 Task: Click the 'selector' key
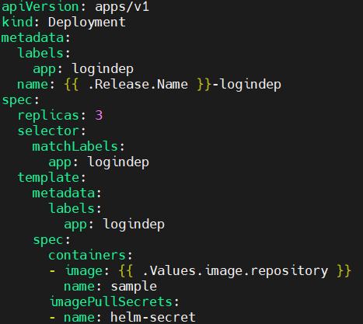pos(48,131)
